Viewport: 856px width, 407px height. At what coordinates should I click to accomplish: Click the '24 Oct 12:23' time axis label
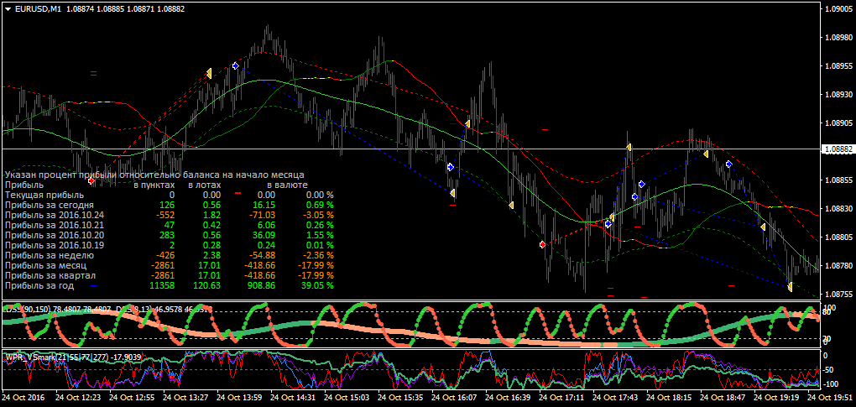(x=78, y=398)
